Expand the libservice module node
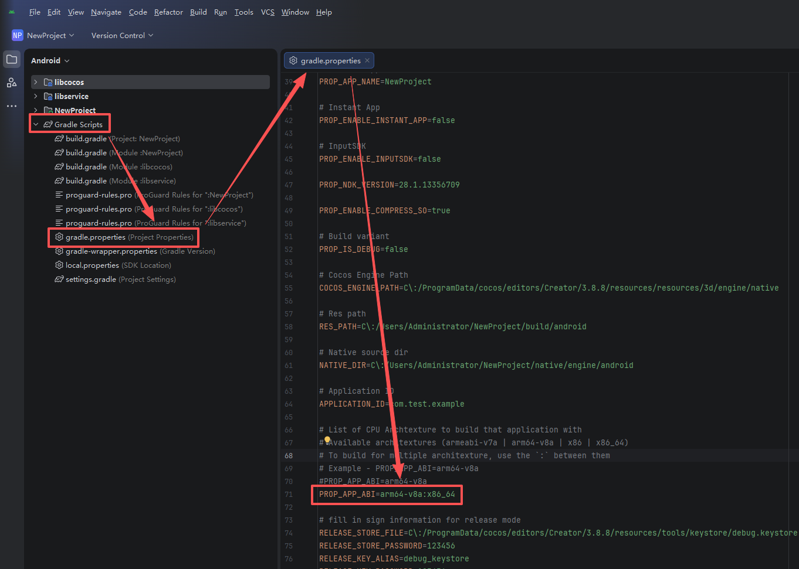This screenshot has height=569, width=799. click(36, 96)
